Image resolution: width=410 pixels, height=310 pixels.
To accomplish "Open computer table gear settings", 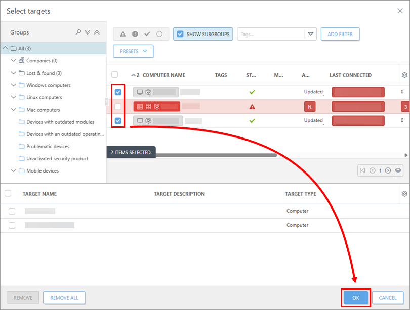I will pyautogui.click(x=404, y=75).
